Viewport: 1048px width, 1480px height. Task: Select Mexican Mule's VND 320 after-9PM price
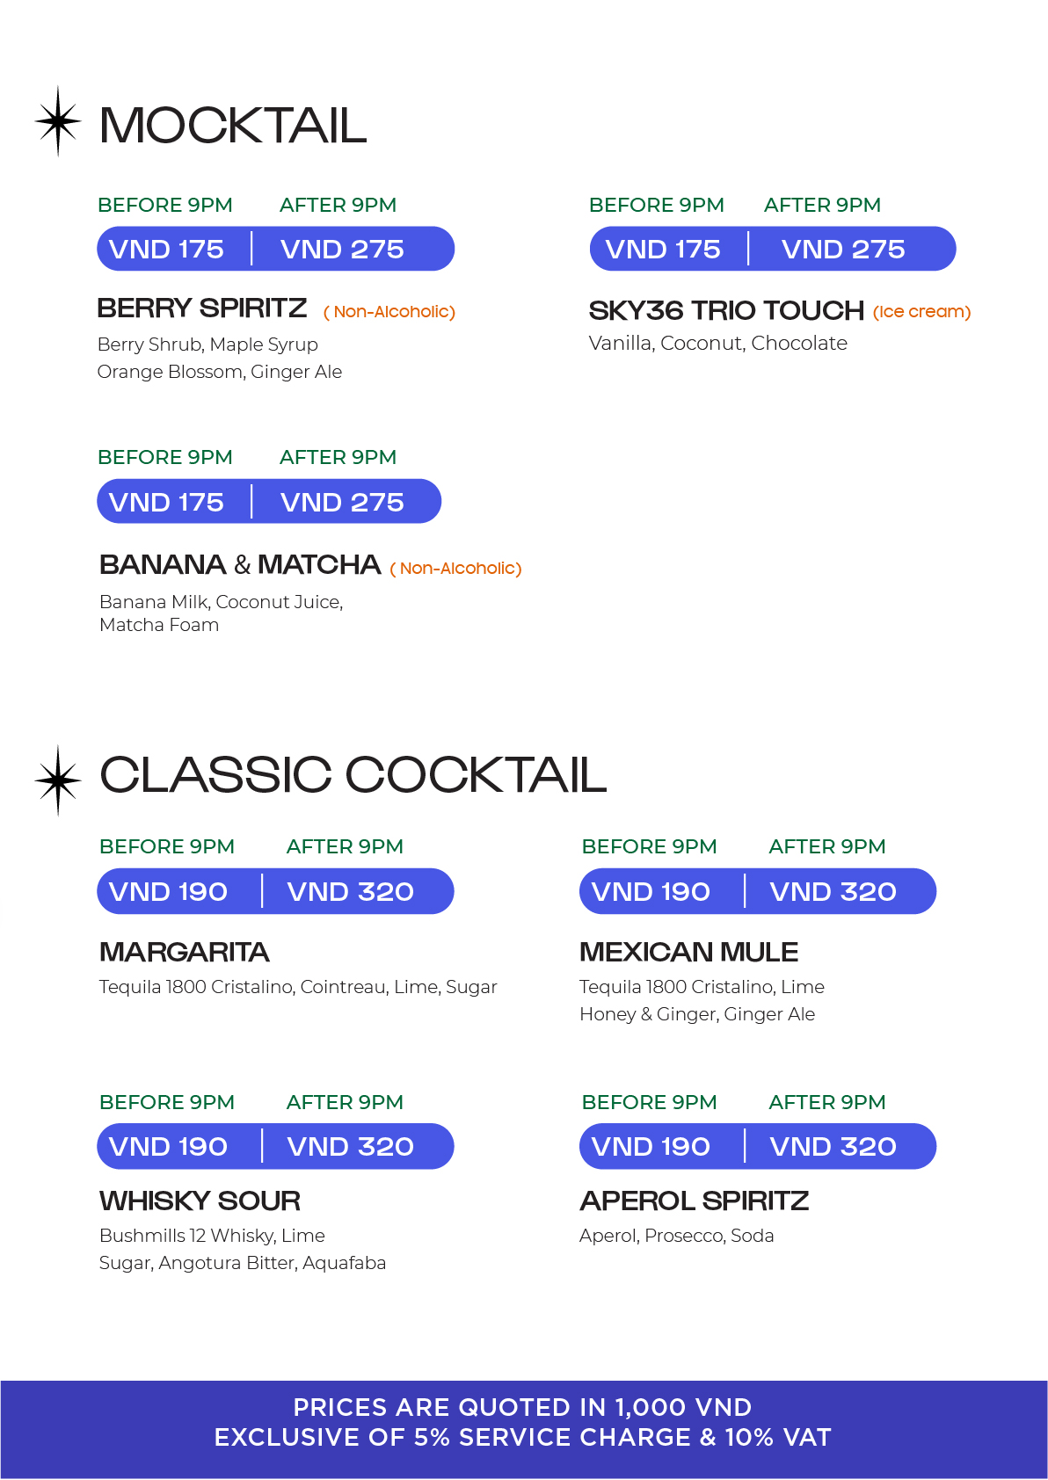833,892
